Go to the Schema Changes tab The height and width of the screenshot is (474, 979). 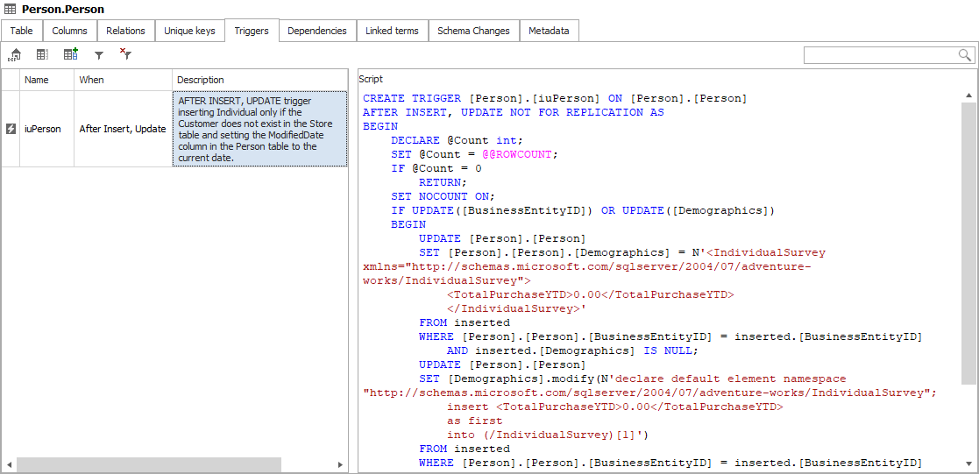473,31
